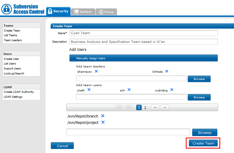
Task: Open LDAP Settings link
Action: (13, 97)
